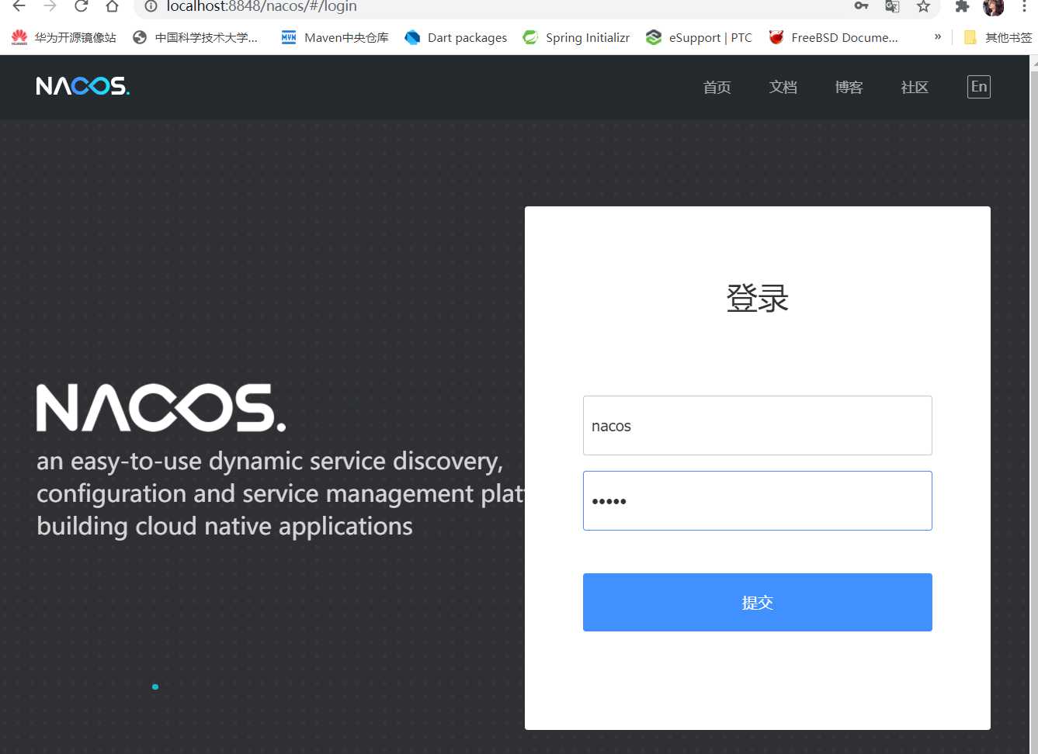This screenshot has width=1038, height=754.
Task: Focus the username field containing nacos
Action: click(x=757, y=426)
